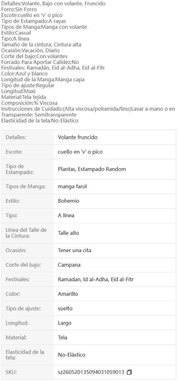The height and width of the screenshot is (381, 178).
Task: Copy the SKU using the copy icon
Action: tap(129, 372)
